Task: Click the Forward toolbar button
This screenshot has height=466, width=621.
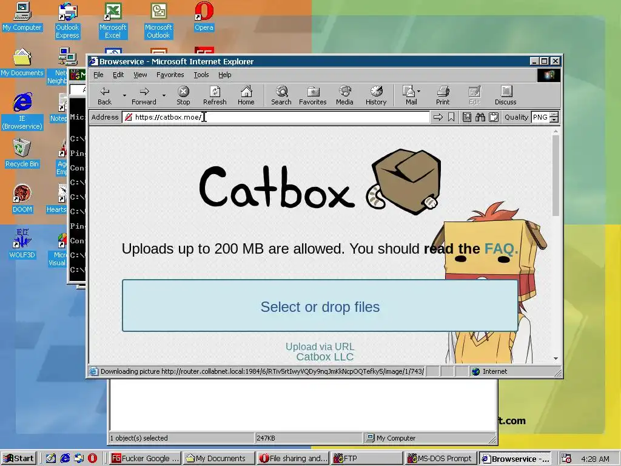Action: tap(144, 96)
